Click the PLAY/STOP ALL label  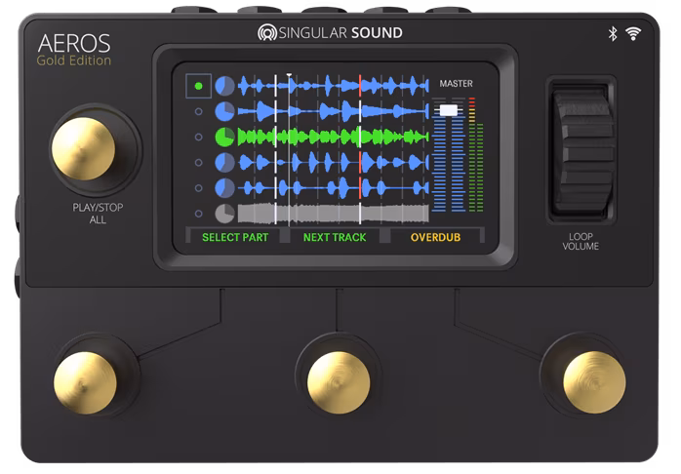click(x=98, y=214)
